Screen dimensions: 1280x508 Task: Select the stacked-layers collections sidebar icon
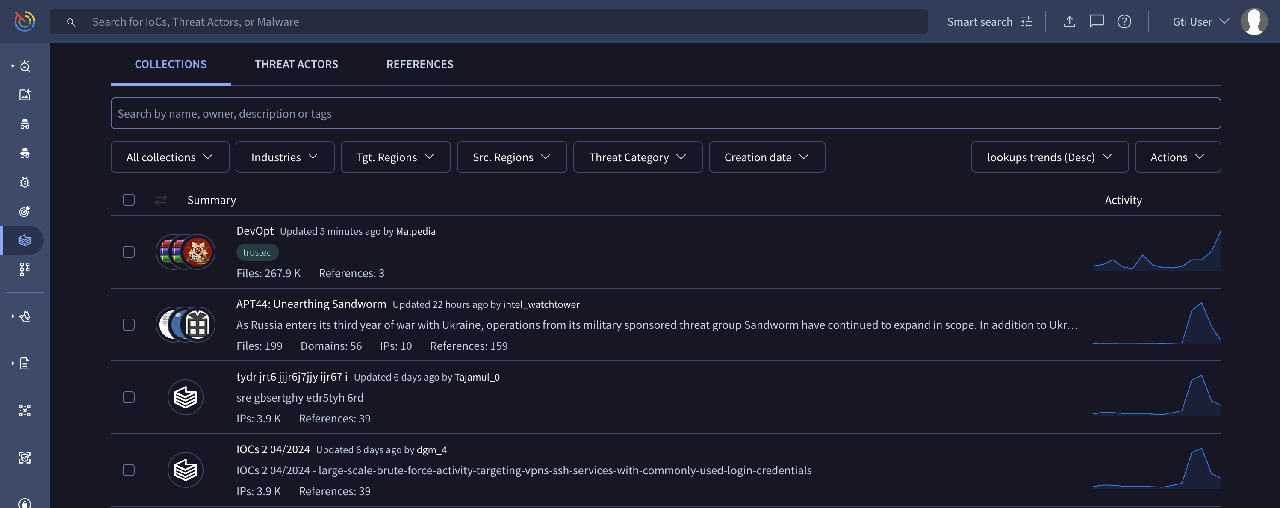25,241
